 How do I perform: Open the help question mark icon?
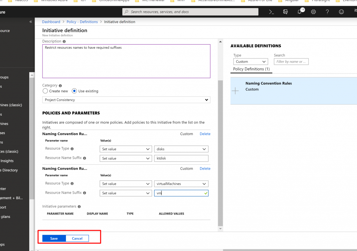(327, 12)
